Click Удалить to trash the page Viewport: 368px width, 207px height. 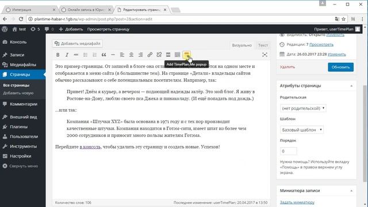pyautogui.click(x=287, y=67)
